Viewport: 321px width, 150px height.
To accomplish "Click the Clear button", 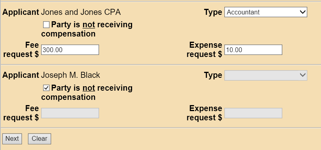I will [x=39, y=139].
